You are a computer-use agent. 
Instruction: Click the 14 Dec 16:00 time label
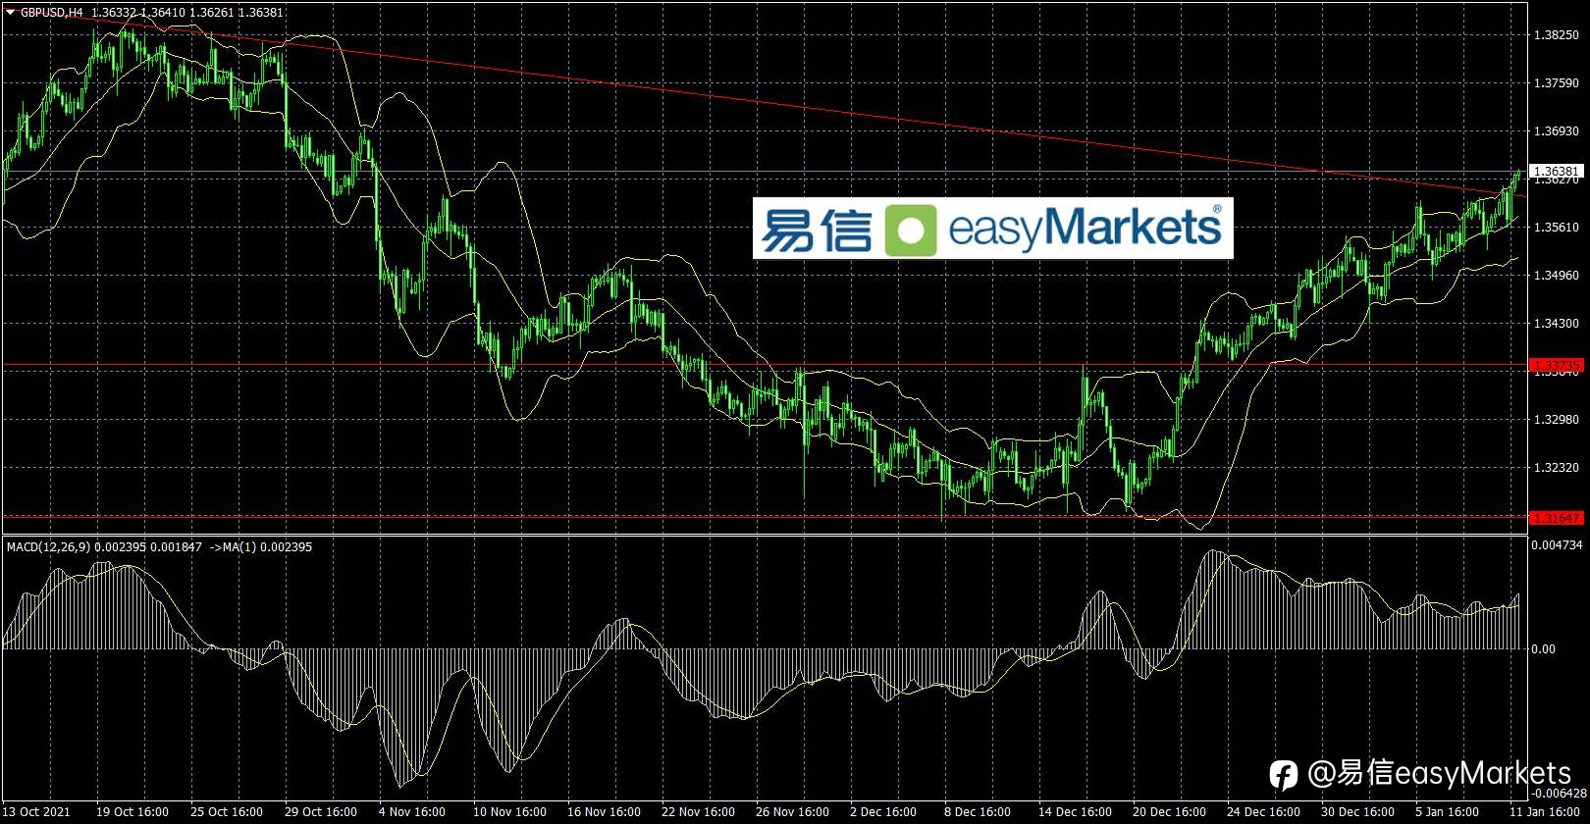coord(1075,811)
